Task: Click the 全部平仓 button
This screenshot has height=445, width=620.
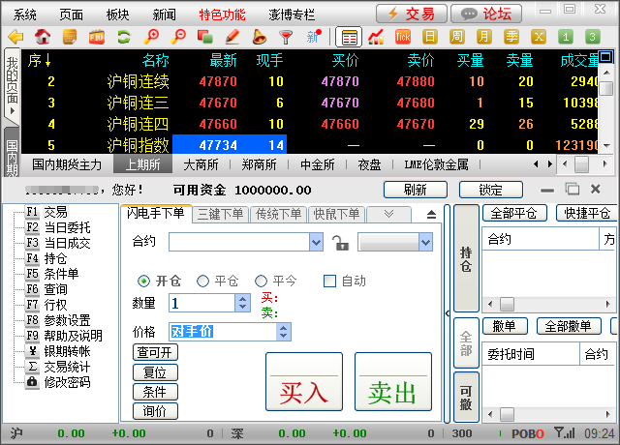Action: click(514, 213)
